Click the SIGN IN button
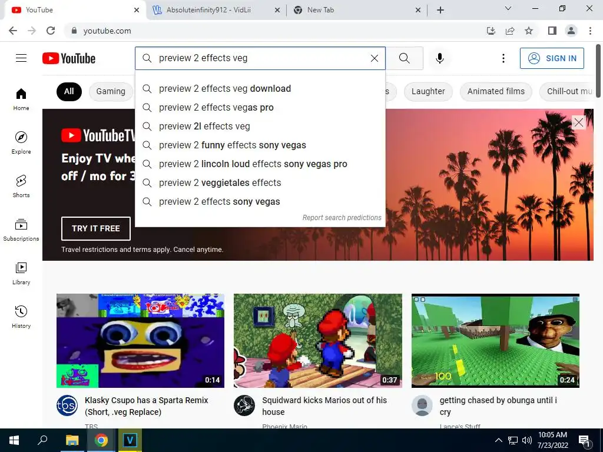 552,58
